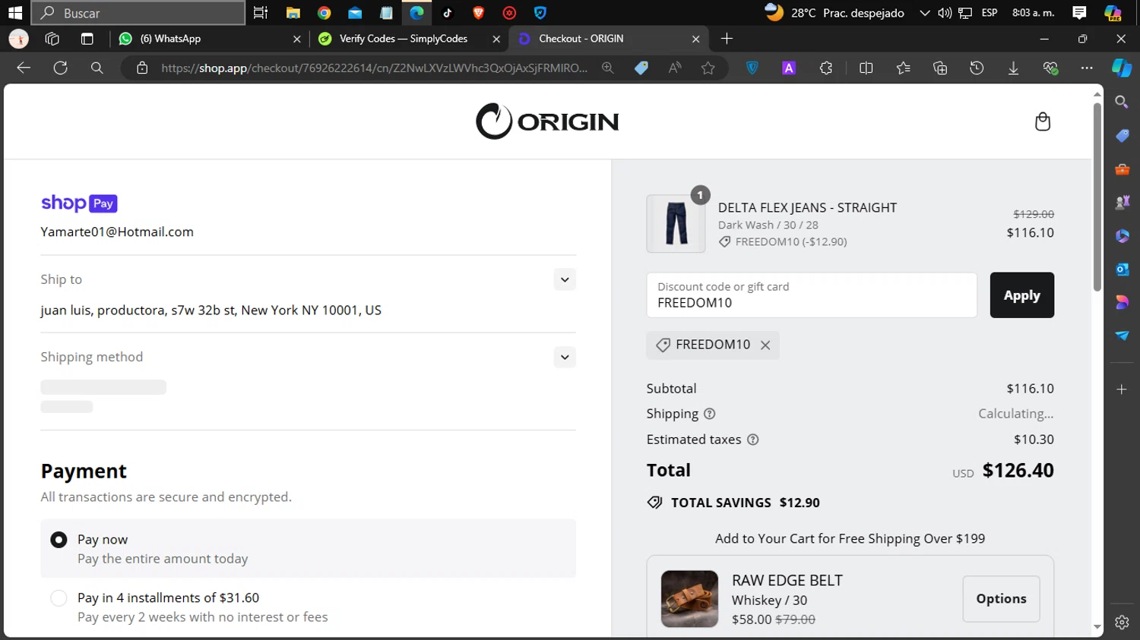Open sidebar Shopping tag icon
Image resolution: width=1140 pixels, height=640 pixels.
pyautogui.click(x=1122, y=135)
